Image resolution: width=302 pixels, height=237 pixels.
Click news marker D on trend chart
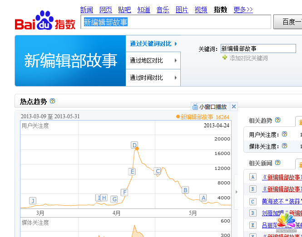coord(134,145)
